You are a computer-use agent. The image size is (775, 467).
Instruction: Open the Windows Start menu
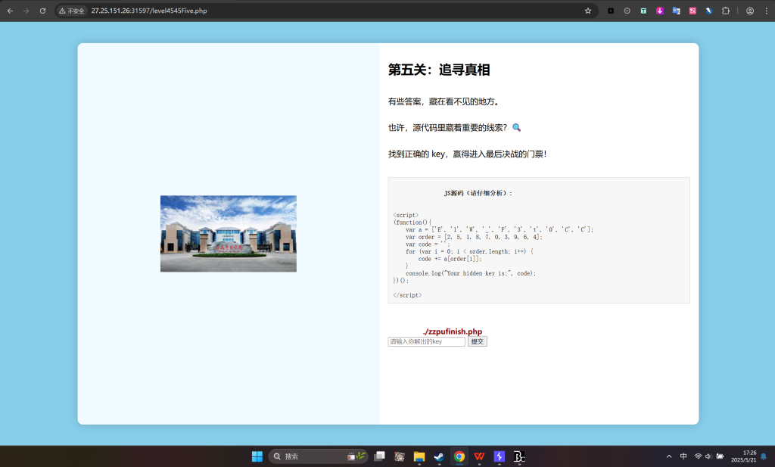pos(257,456)
